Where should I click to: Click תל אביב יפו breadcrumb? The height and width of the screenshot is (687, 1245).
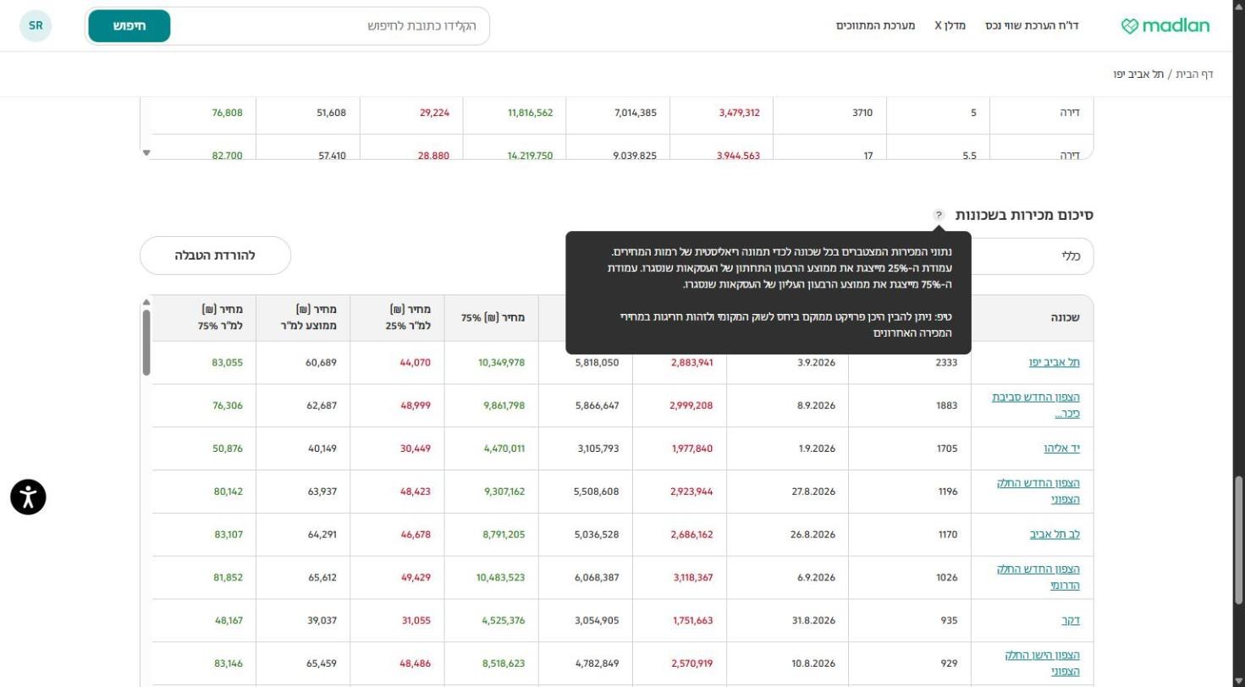pyautogui.click(x=1140, y=74)
